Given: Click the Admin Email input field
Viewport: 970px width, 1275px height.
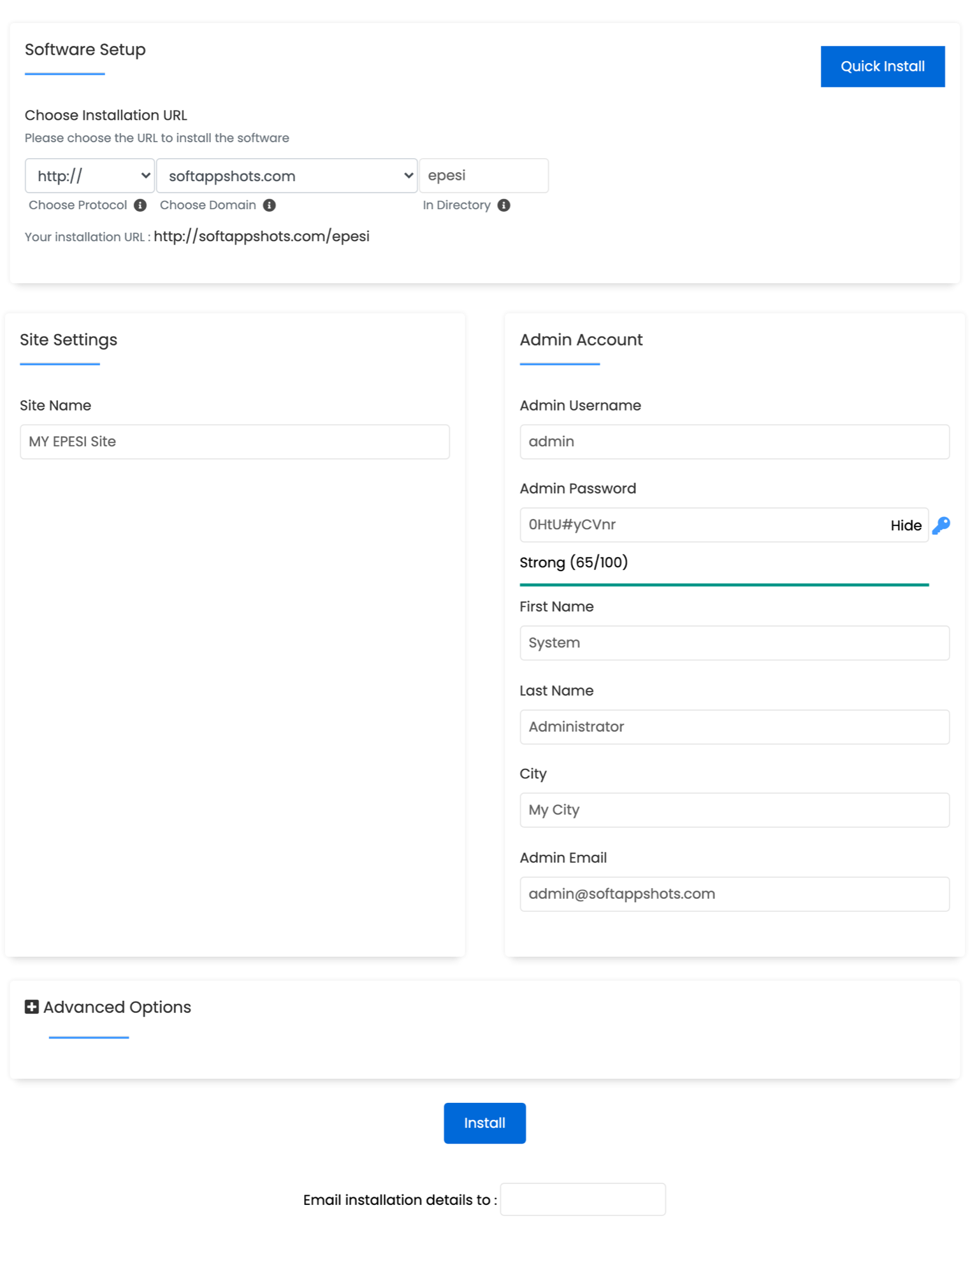Looking at the screenshot, I should 735,894.
